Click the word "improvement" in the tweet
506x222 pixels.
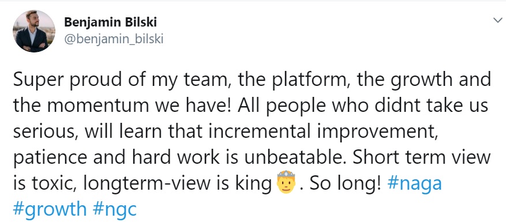coord(369,133)
